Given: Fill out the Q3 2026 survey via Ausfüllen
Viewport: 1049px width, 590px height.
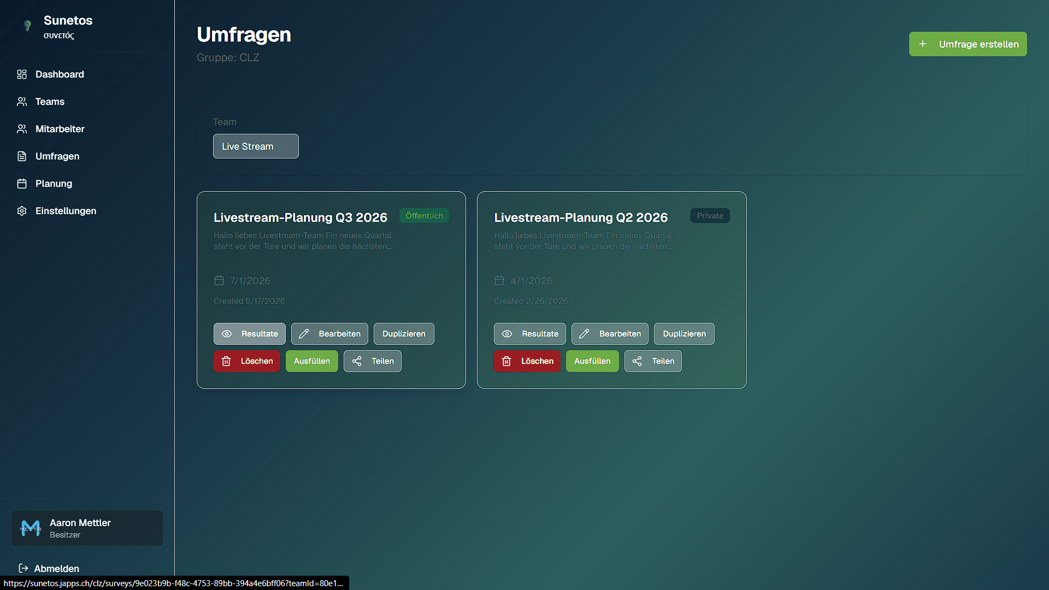Looking at the screenshot, I should tap(311, 361).
